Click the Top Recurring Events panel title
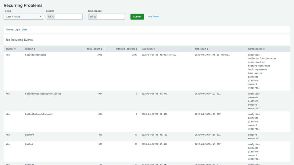 pyautogui.click(x=19, y=40)
